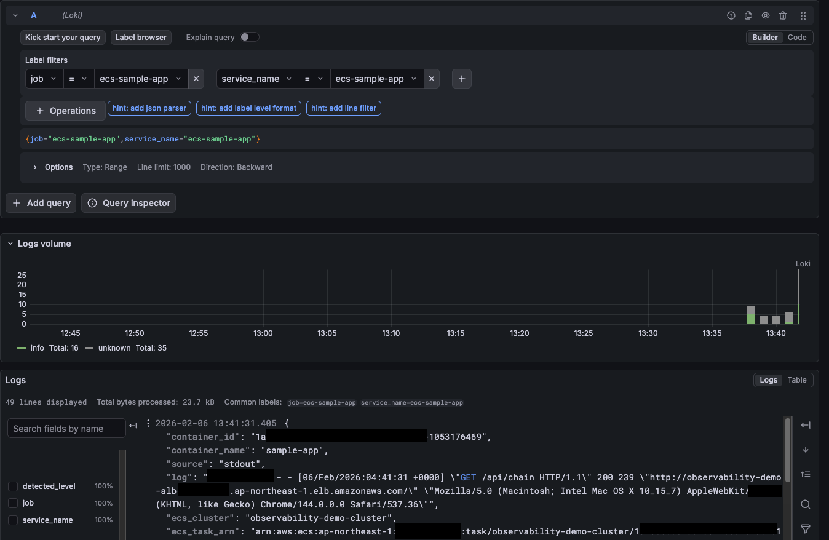Duplicate query A using the copy icon
This screenshot has width=829, height=540.
click(748, 15)
